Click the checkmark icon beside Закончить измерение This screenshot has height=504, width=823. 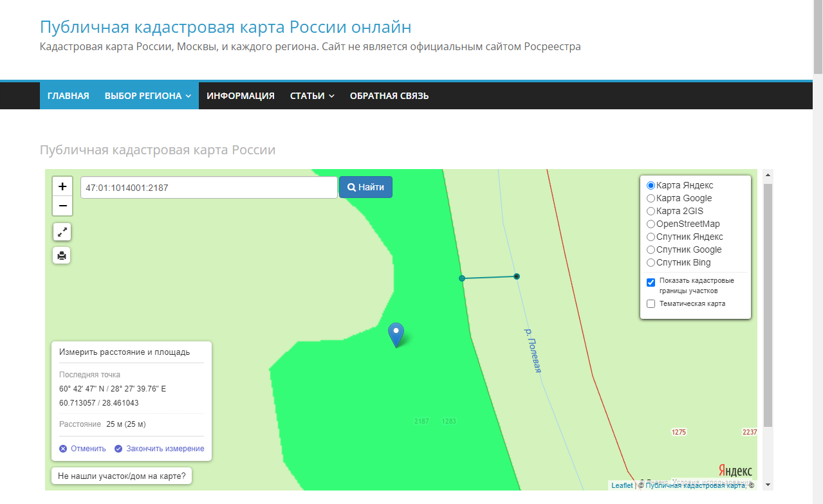click(118, 449)
